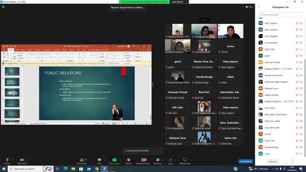Click the Find a participant search field
Viewport: 306px width, 172px height.
point(281,15)
